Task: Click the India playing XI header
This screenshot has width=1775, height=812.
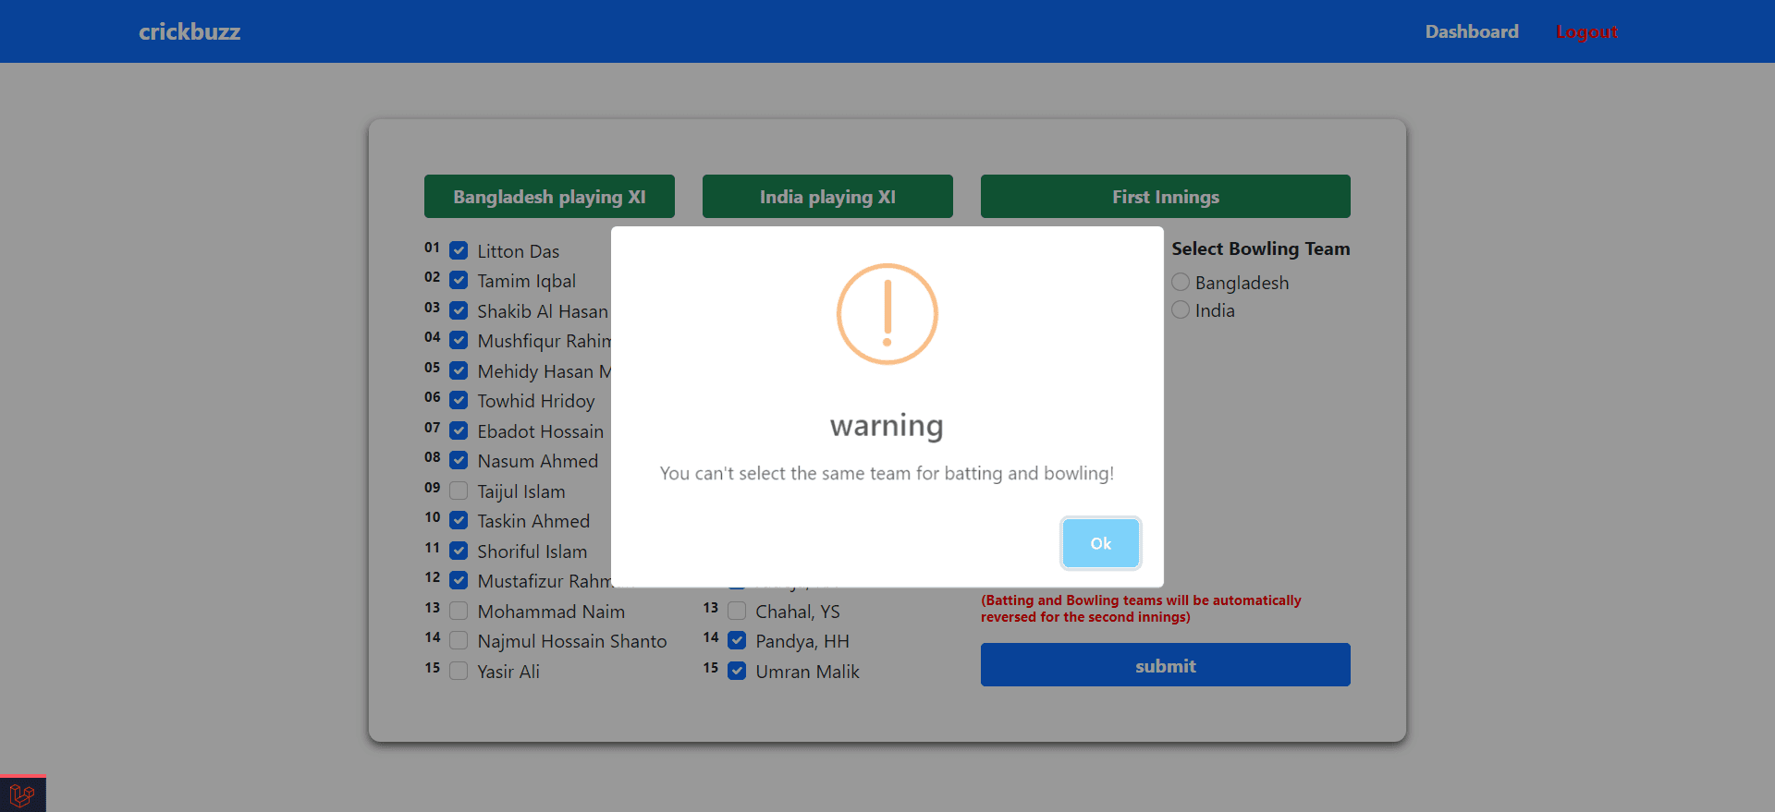Action: point(827,196)
